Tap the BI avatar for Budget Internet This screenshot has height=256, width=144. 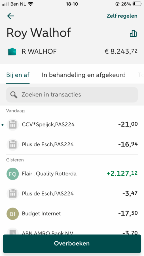(13, 214)
